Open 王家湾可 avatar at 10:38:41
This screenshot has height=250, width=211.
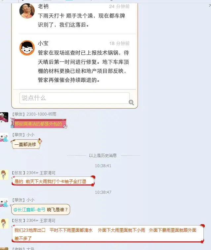pyautogui.click(x=4, y=175)
